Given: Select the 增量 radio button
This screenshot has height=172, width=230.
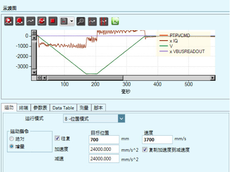Looking at the screenshot, I should point(12,146).
